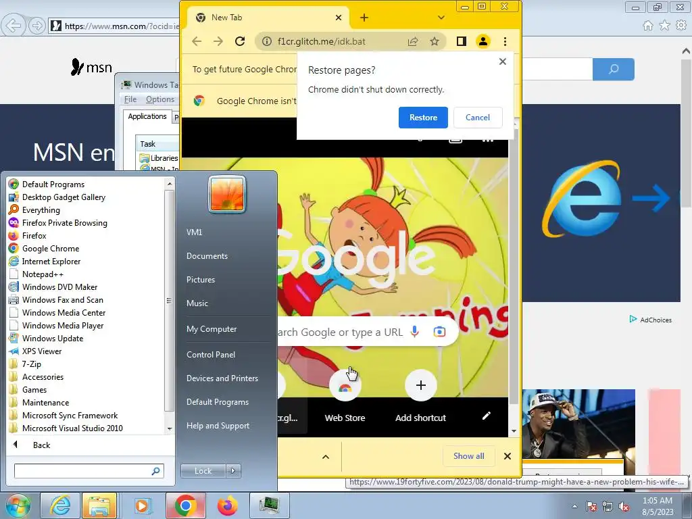This screenshot has height=519, width=692.
Task: Select Task Manager Applications tab
Action: (x=147, y=116)
